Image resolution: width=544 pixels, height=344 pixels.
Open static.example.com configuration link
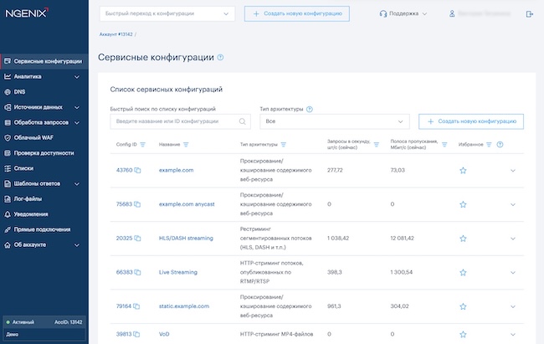(184, 306)
